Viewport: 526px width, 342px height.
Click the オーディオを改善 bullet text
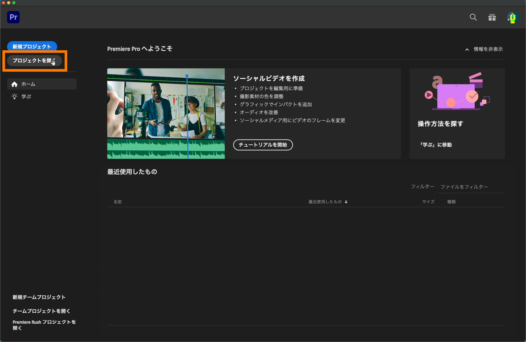259,112
